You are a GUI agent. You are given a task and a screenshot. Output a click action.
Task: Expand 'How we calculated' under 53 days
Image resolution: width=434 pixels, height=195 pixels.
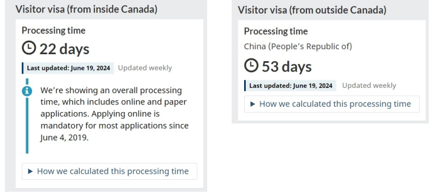pyautogui.click(x=331, y=104)
